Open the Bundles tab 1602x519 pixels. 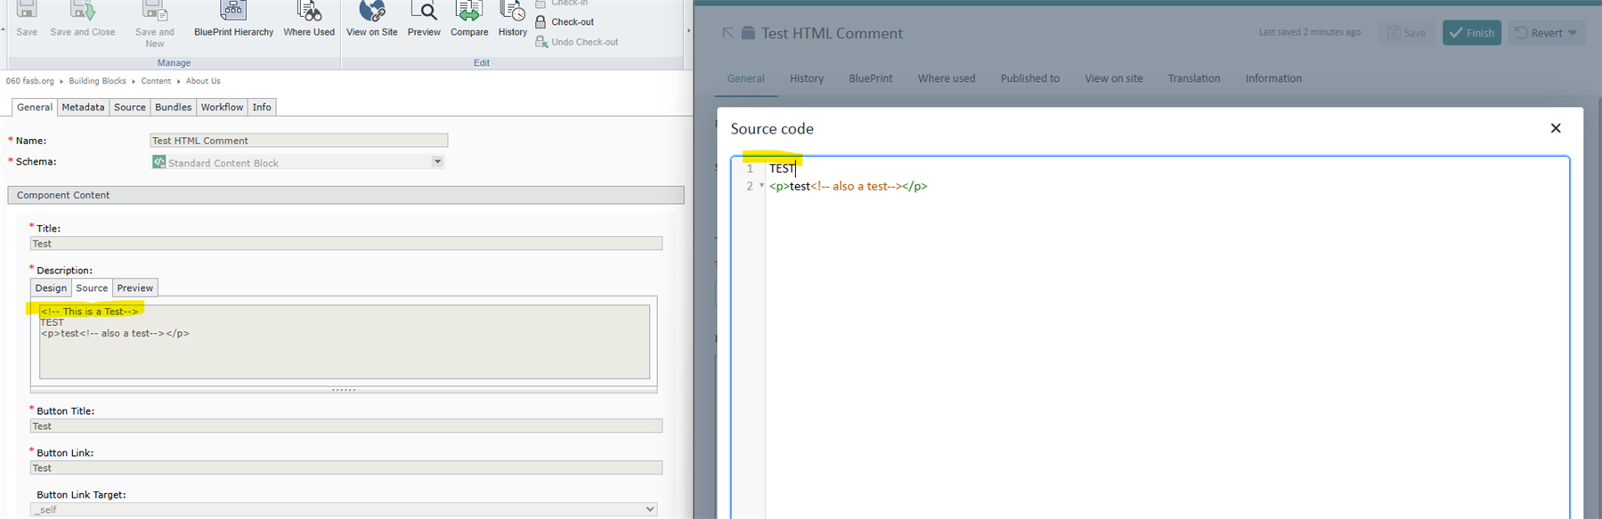pyautogui.click(x=173, y=107)
